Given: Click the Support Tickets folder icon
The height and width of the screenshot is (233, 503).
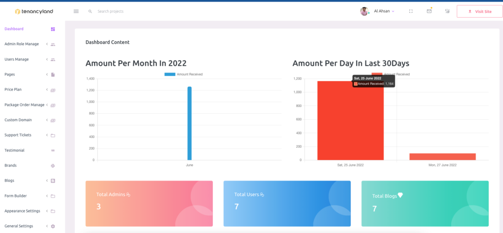Looking at the screenshot, I should pyautogui.click(x=53, y=135).
